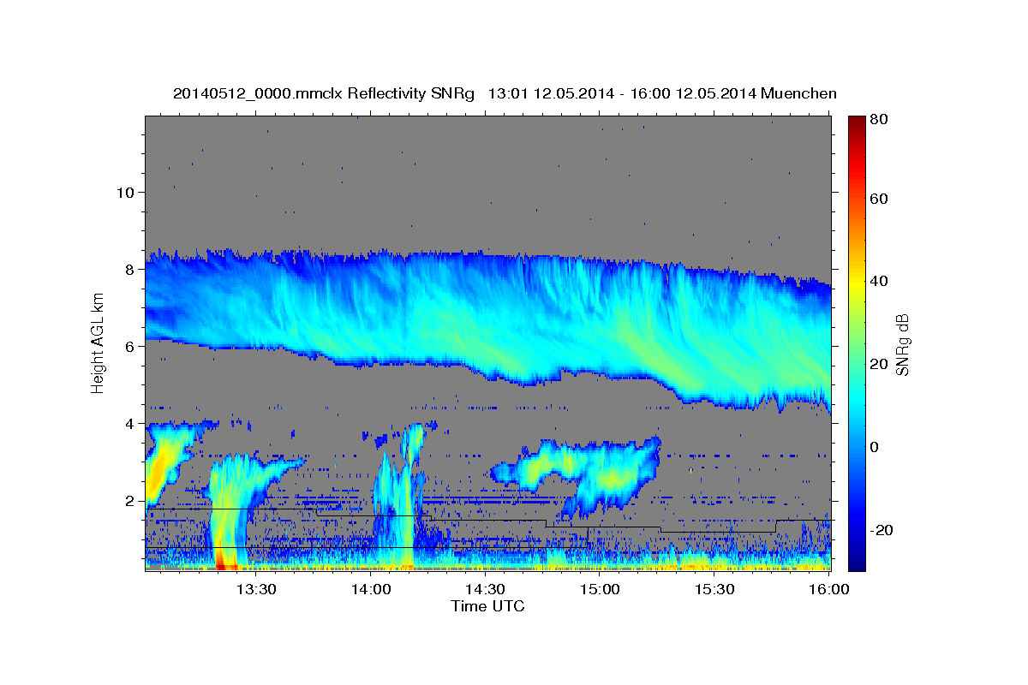Viewport: 1028px width, 685px height.
Task: Click the yellow section of the colorbar
Action: coord(857,281)
